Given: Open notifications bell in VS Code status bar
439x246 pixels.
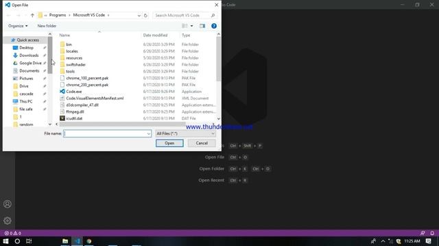Looking at the screenshot, I should [432, 233].
